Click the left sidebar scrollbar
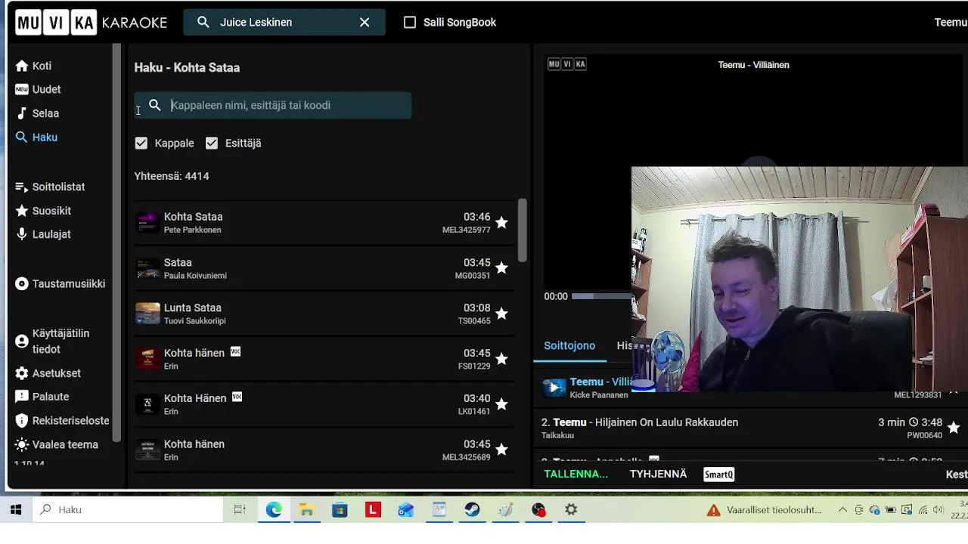Image resolution: width=968 pixels, height=544 pixels. pyautogui.click(x=116, y=242)
